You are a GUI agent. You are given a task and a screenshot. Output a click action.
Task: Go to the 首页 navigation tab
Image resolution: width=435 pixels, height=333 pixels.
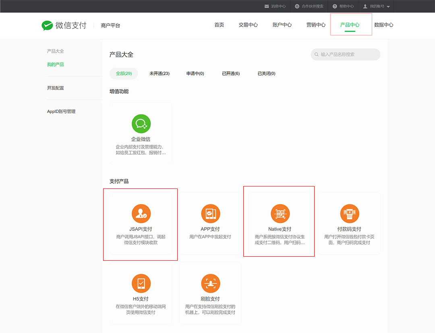[219, 25]
